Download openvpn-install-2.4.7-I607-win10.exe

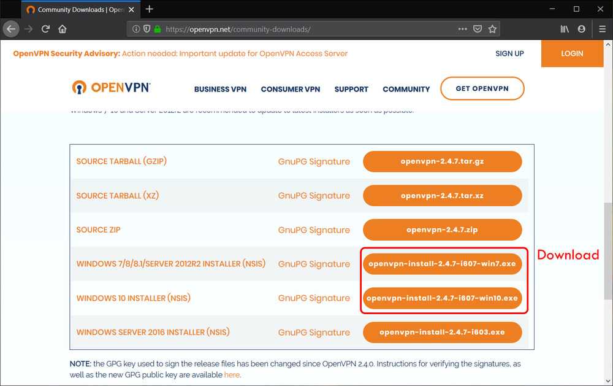tap(442, 298)
